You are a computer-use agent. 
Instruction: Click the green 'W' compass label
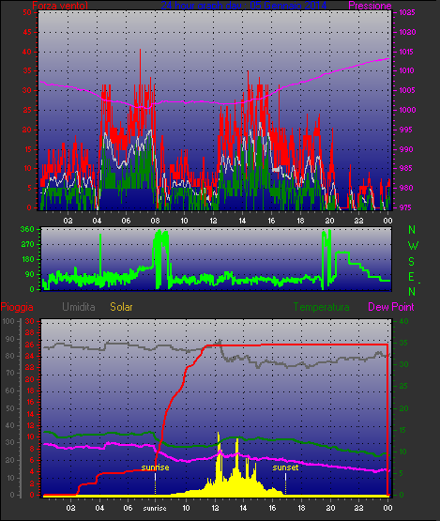tap(413, 246)
